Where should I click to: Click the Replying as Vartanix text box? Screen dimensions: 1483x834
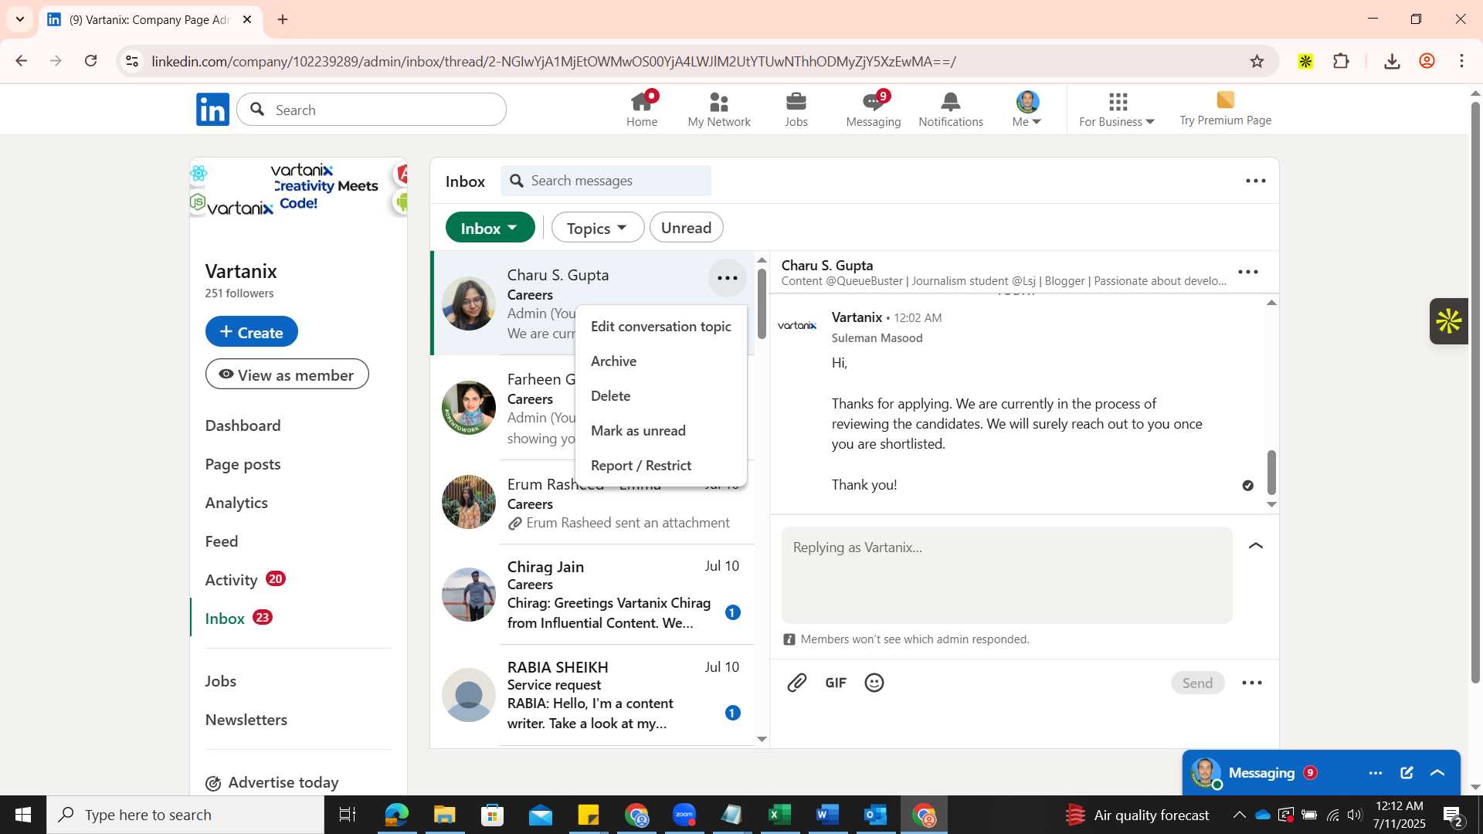click(x=1007, y=575)
